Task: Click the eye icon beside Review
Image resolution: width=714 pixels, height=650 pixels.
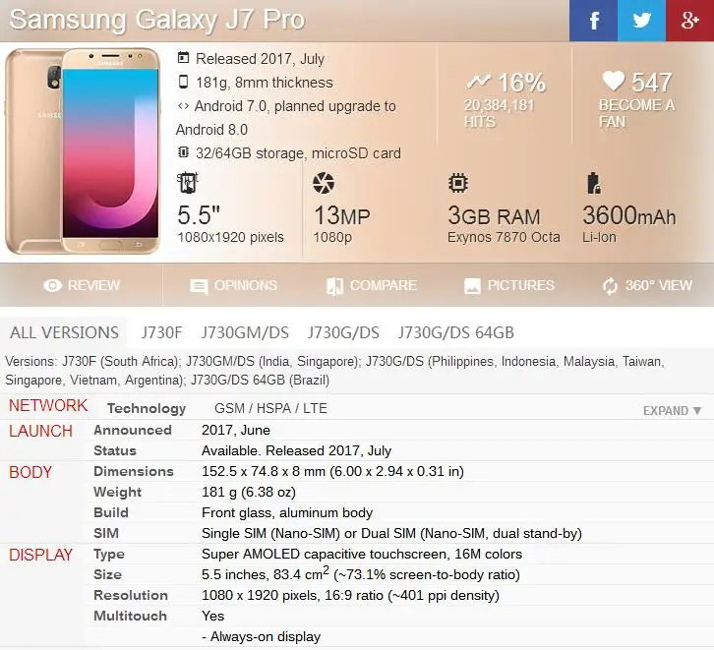Action: point(52,285)
